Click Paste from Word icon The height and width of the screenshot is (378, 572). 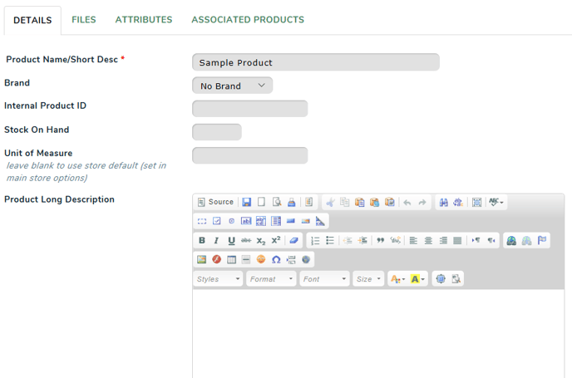coord(390,202)
